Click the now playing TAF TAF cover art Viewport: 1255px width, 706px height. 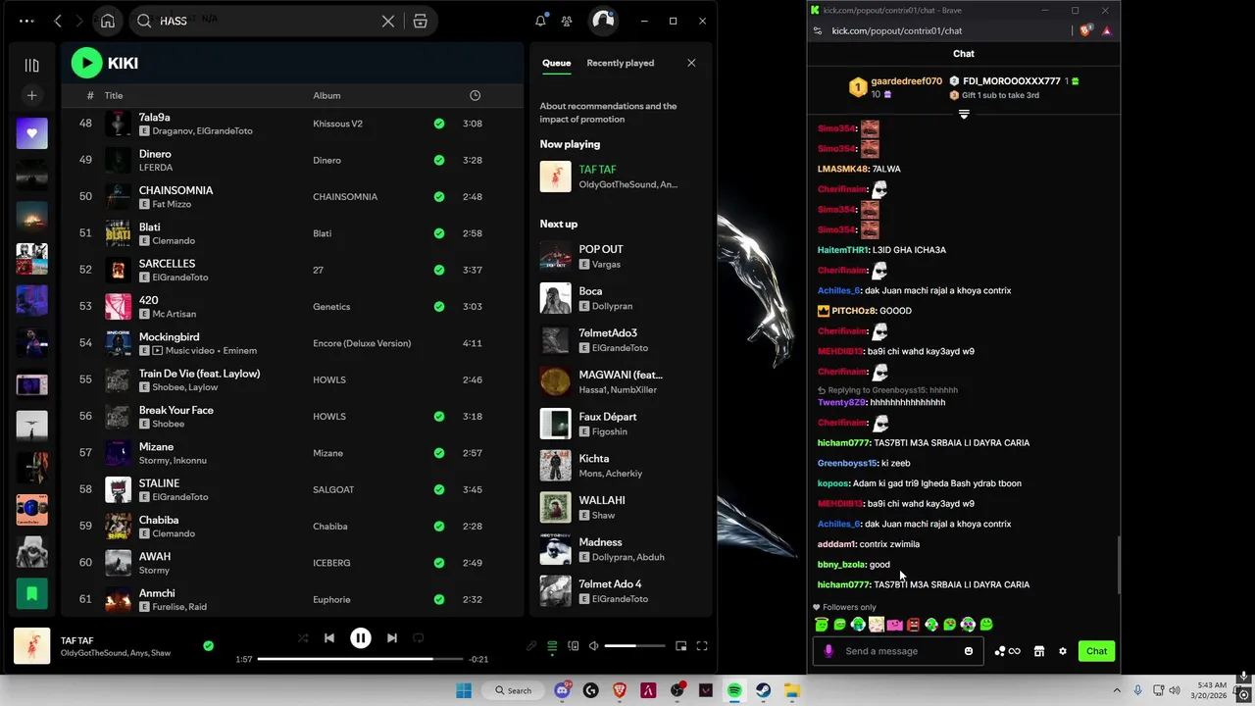click(555, 176)
